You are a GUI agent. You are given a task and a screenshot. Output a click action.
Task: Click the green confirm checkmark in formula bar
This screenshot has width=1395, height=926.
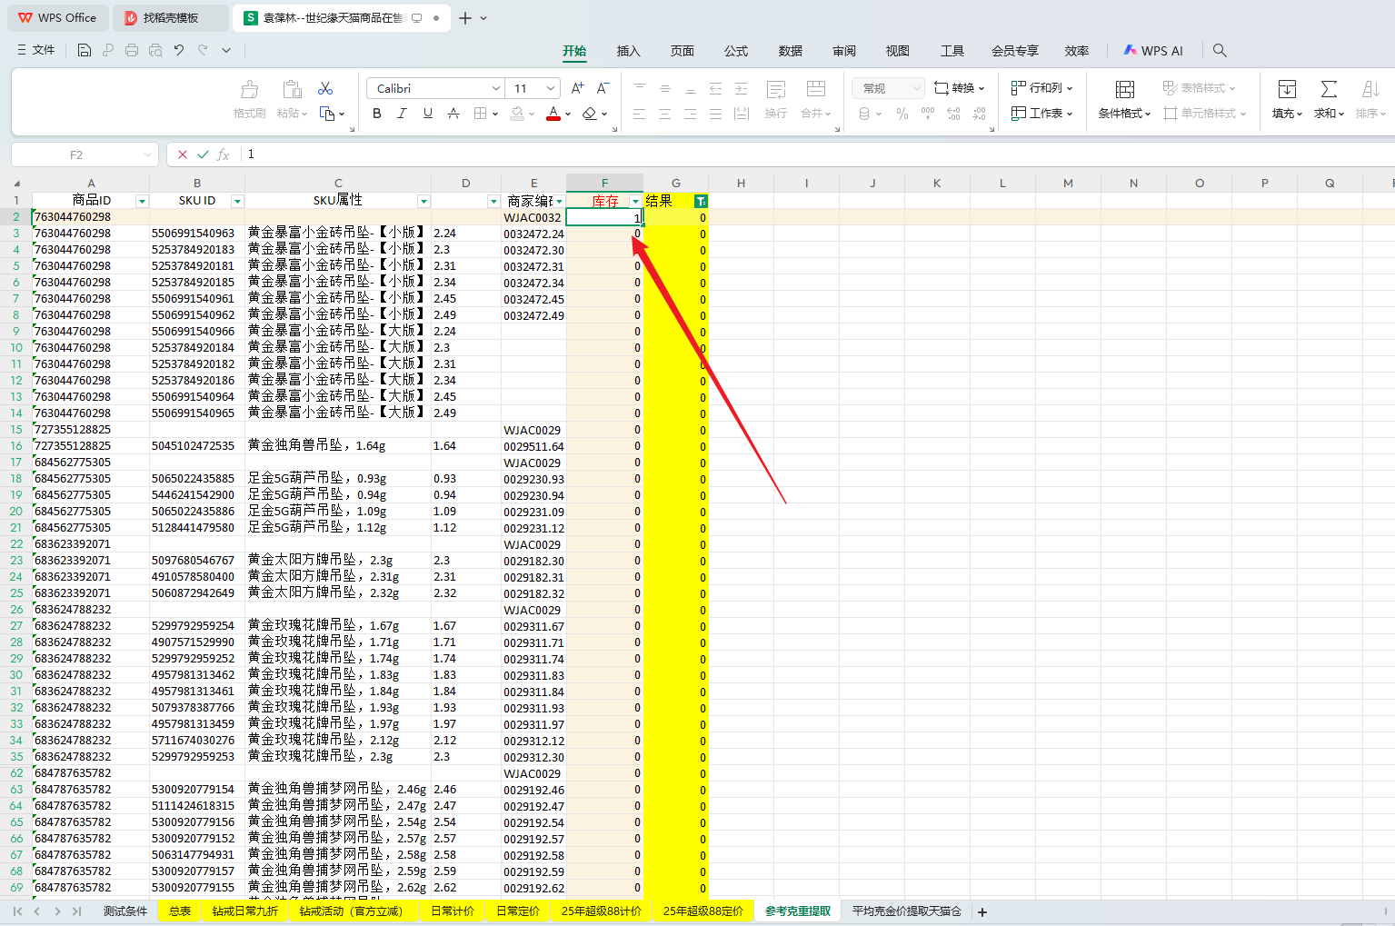(x=203, y=154)
